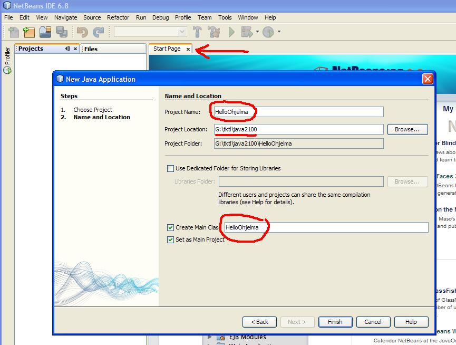Minimize the Projects panel with its arrow icon
456x345 pixels.
pyautogui.click(x=67, y=49)
